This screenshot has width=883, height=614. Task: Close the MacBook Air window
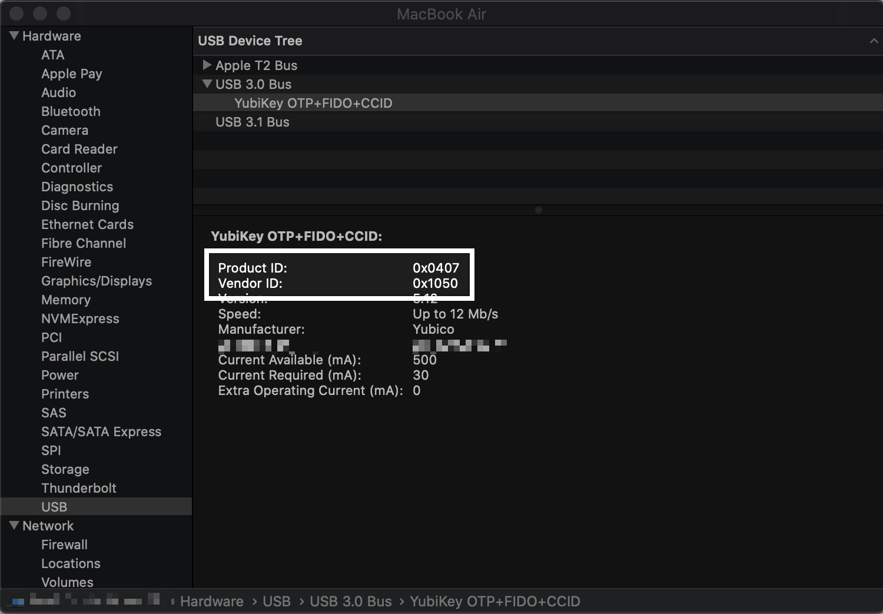tap(16, 13)
